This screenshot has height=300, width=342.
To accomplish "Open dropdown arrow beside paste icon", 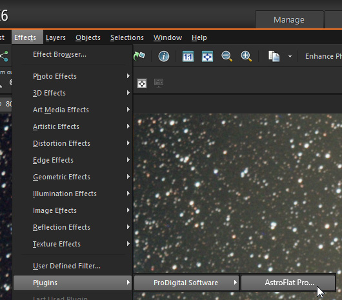I will click(x=290, y=57).
